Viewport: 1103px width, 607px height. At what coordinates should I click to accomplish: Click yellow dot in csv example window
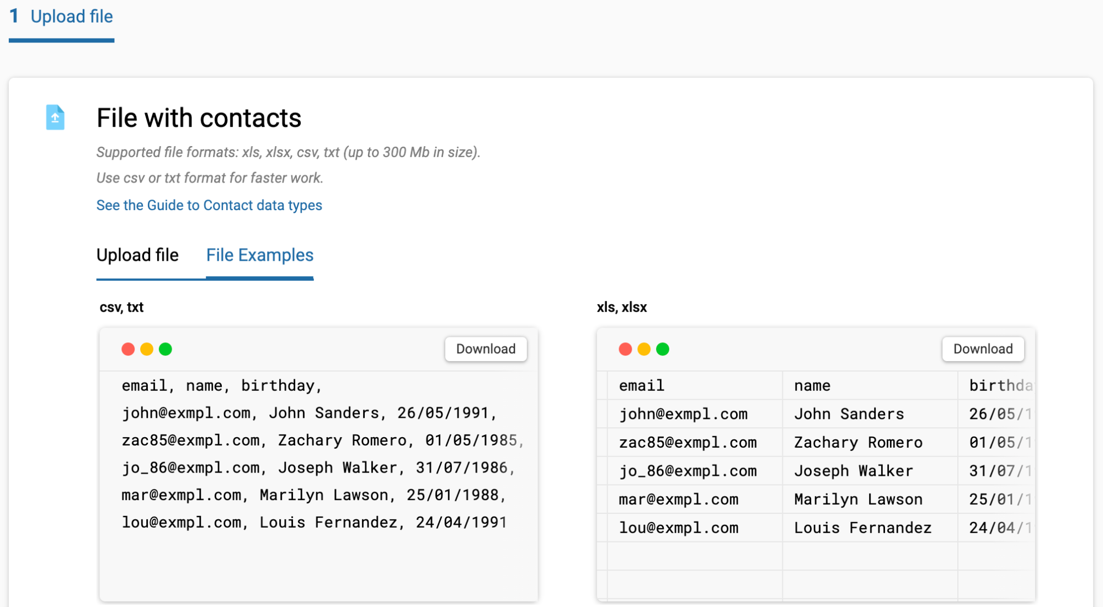[x=147, y=349]
